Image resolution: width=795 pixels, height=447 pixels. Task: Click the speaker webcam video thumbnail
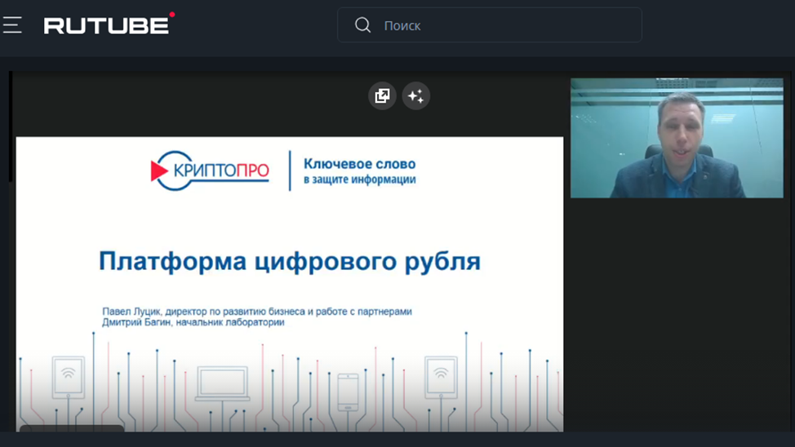click(x=676, y=138)
